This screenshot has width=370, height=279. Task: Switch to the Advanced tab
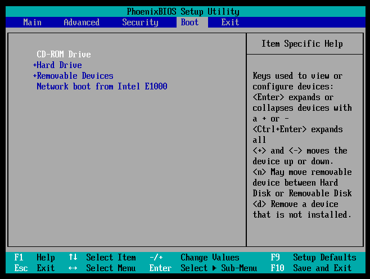(82, 22)
